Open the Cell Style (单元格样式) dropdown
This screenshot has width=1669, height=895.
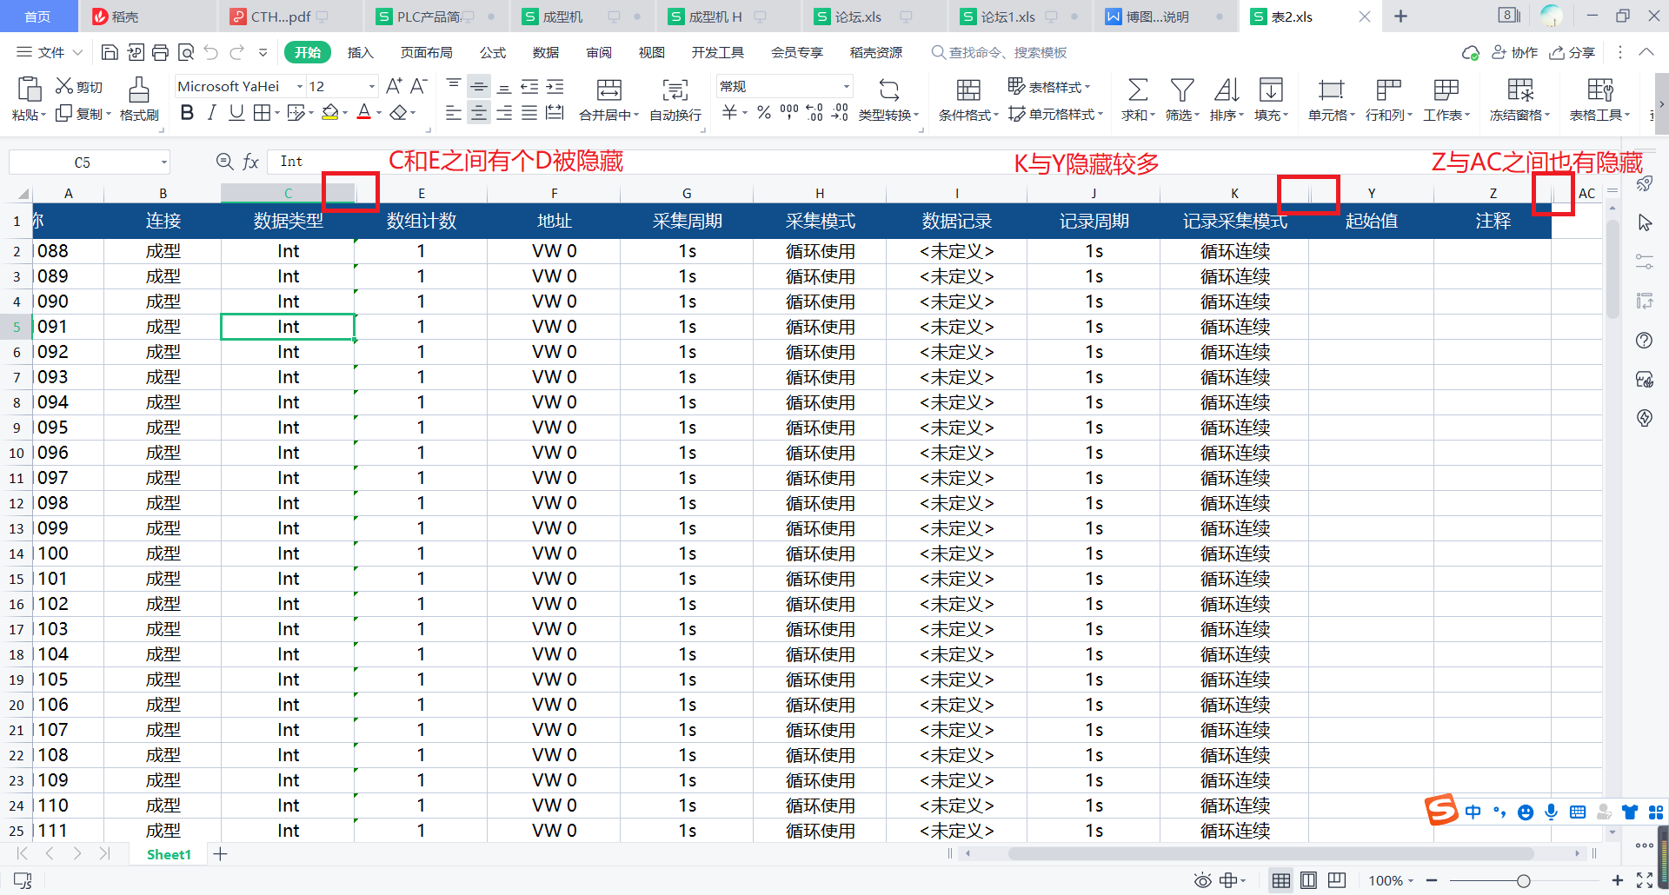pos(1055,114)
